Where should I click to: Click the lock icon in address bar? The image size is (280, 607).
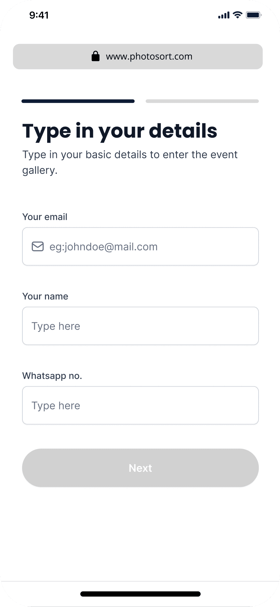click(95, 56)
